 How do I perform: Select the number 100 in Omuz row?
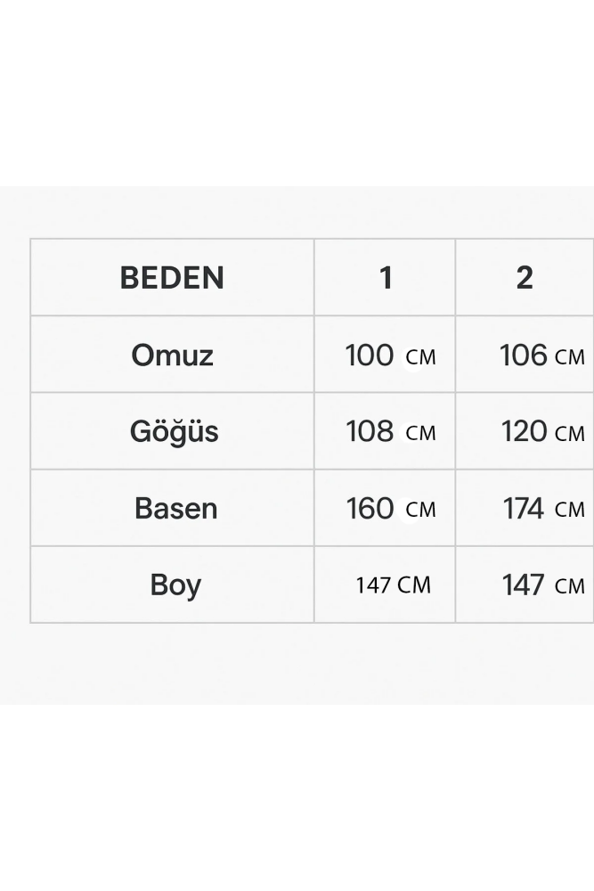[x=369, y=356]
